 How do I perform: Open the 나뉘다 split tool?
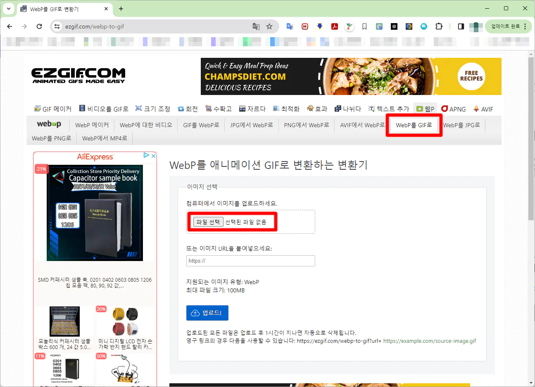coord(348,109)
